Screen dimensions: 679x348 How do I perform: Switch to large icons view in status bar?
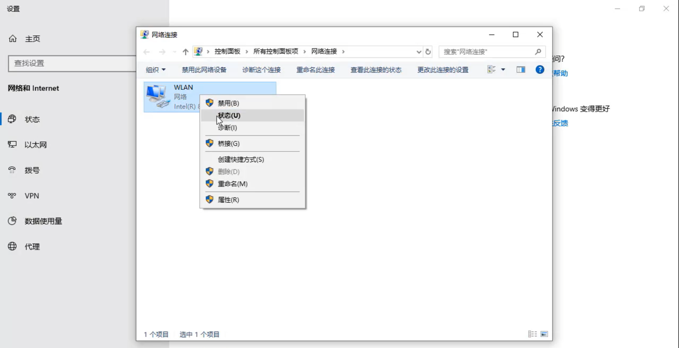point(544,334)
